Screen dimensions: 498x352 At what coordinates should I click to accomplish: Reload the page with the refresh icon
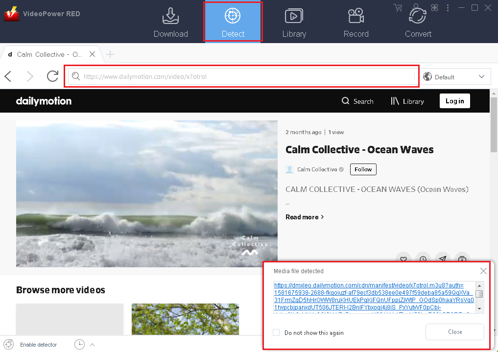click(52, 76)
